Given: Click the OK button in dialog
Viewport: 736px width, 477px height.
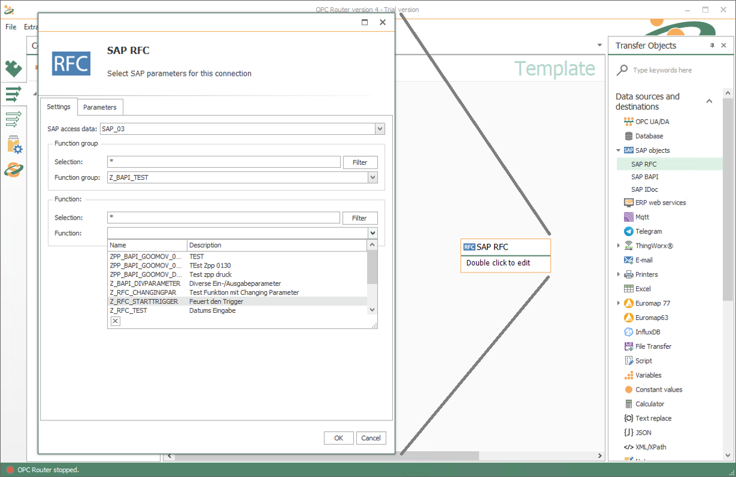Looking at the screenshot, I should click(x=338, y=438).
